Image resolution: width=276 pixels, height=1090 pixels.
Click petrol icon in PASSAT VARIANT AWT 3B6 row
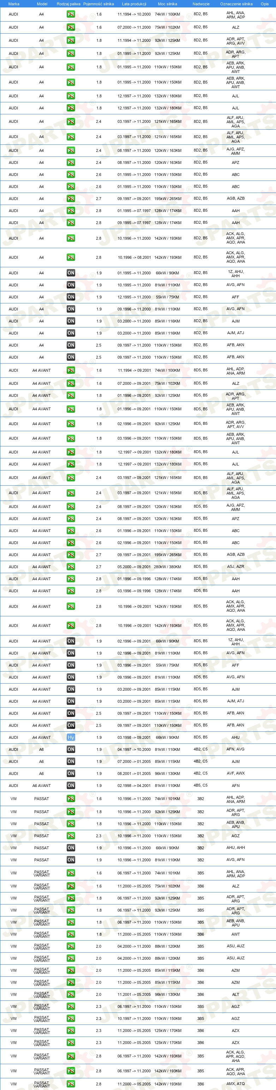point(71,934)
